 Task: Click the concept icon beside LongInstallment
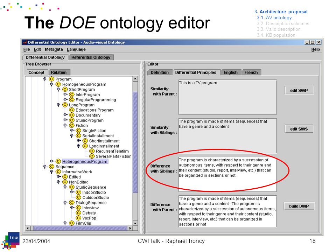click(x=85, y=146)
